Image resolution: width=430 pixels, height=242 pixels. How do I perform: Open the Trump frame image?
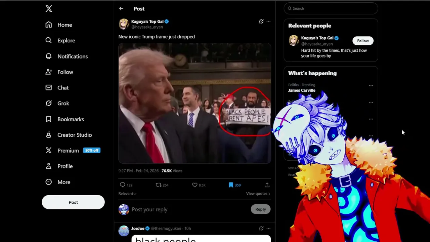point(195,103)
